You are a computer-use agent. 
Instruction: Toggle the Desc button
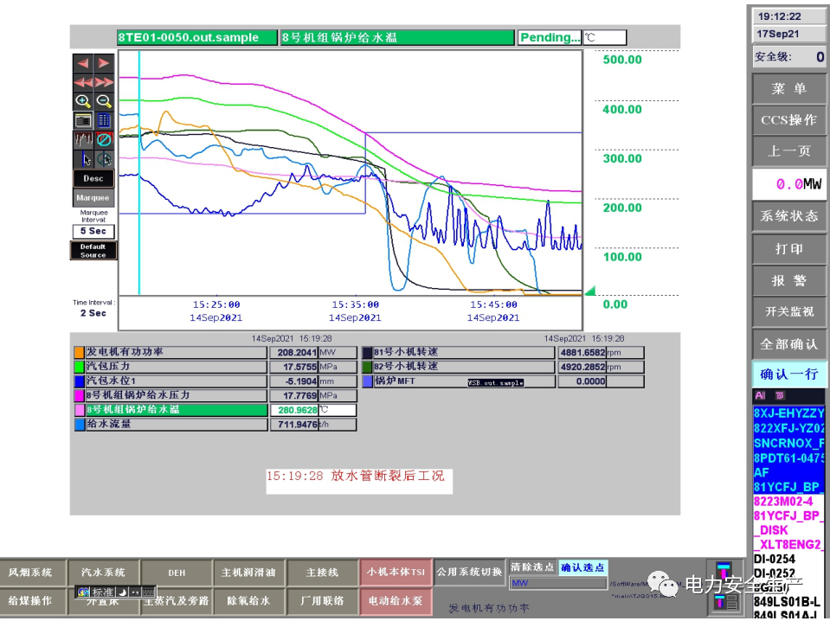click(93, 179)
